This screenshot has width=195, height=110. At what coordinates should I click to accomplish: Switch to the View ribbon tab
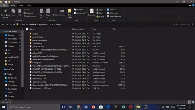pyautogui.click(x=29, y=5)
